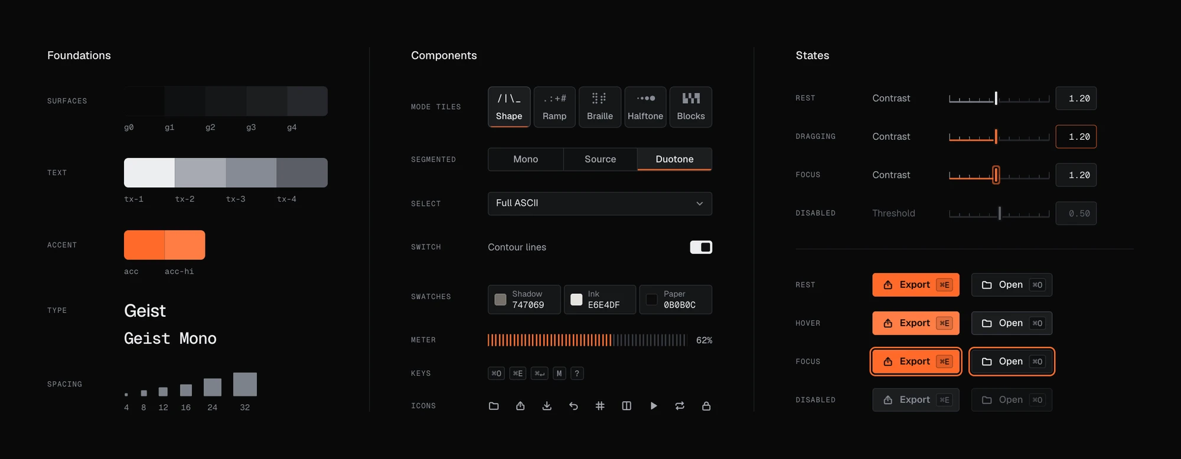Click the Export button in the Rest row
The width and height of the screenshot is (1181, 459).
pos(916,285)
